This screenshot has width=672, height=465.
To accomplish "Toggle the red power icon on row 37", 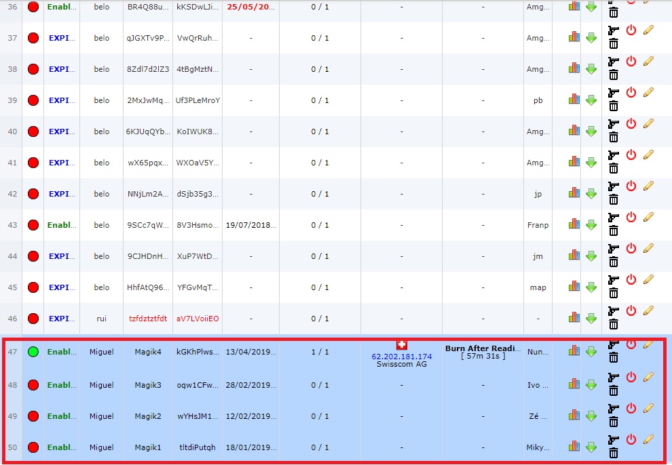I will [x=631, y=31].
